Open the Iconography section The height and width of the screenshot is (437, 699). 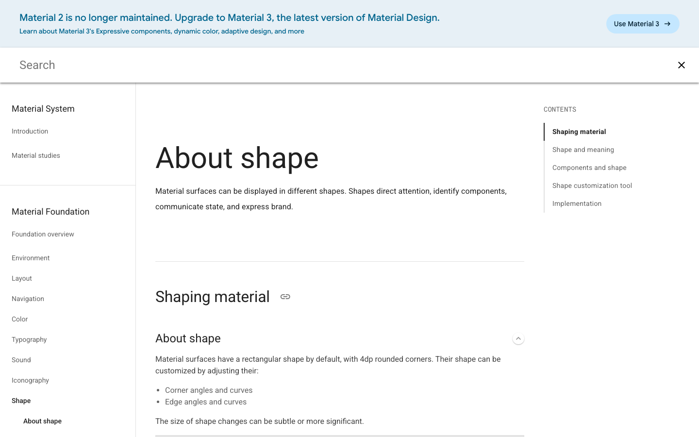pyautogui.click(x=30, y=380)
